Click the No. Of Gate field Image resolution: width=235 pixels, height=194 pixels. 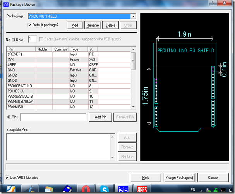(x=33, y=39)
